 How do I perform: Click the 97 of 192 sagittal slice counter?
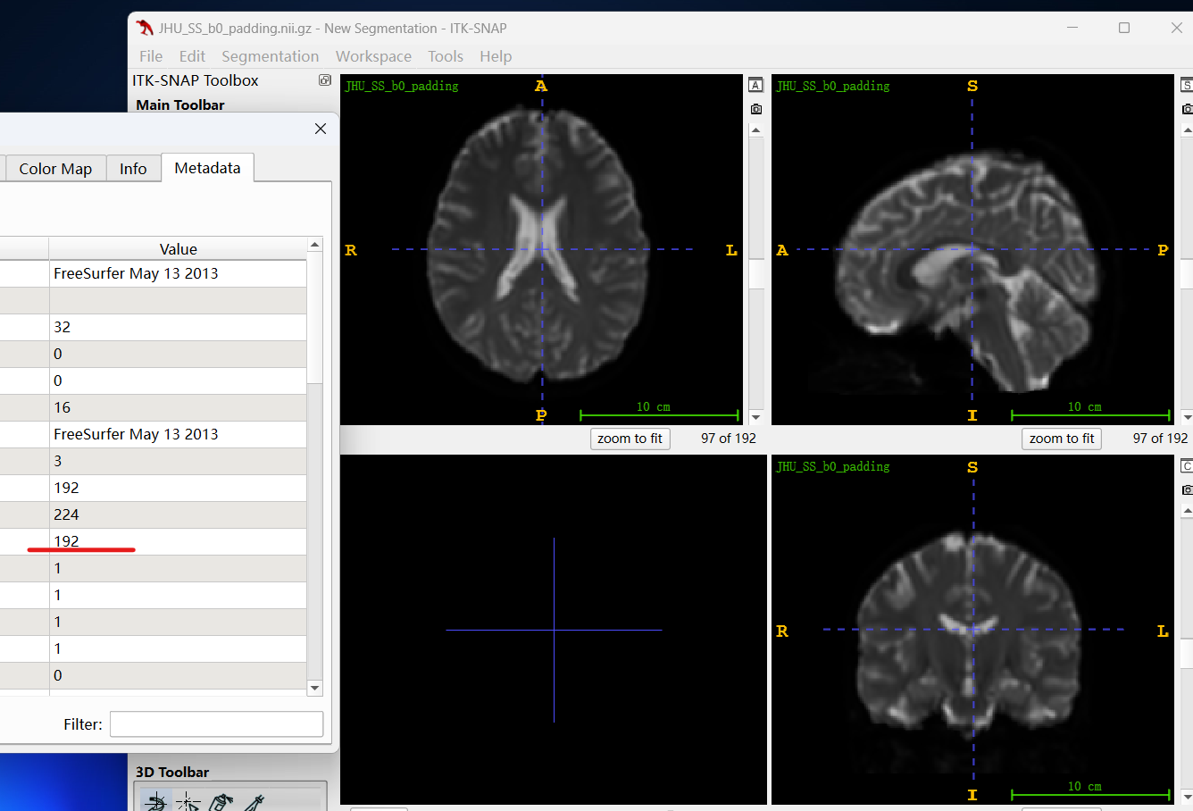[x=1160, y=439]
